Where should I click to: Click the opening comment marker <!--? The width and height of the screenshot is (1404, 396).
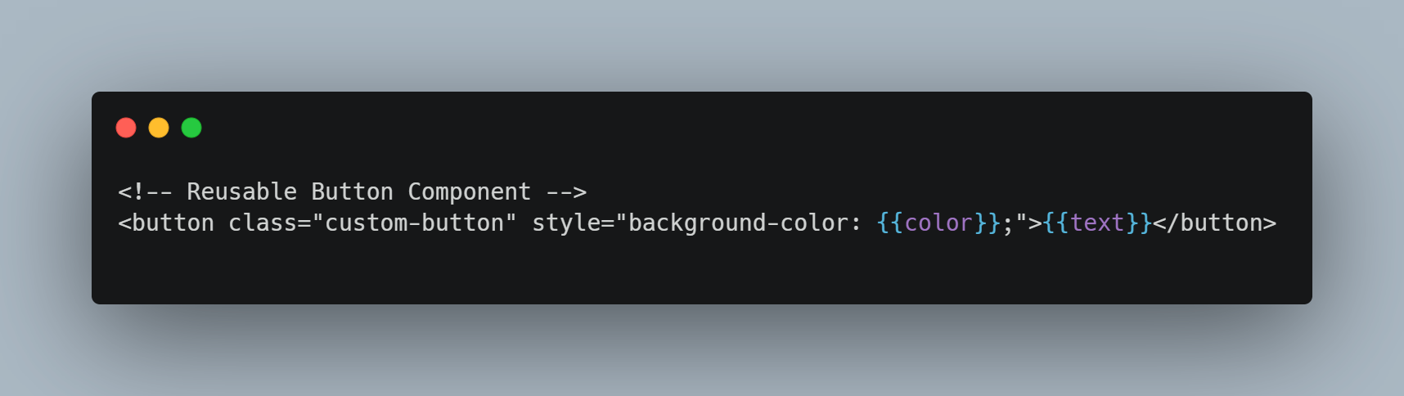[146, 191]
